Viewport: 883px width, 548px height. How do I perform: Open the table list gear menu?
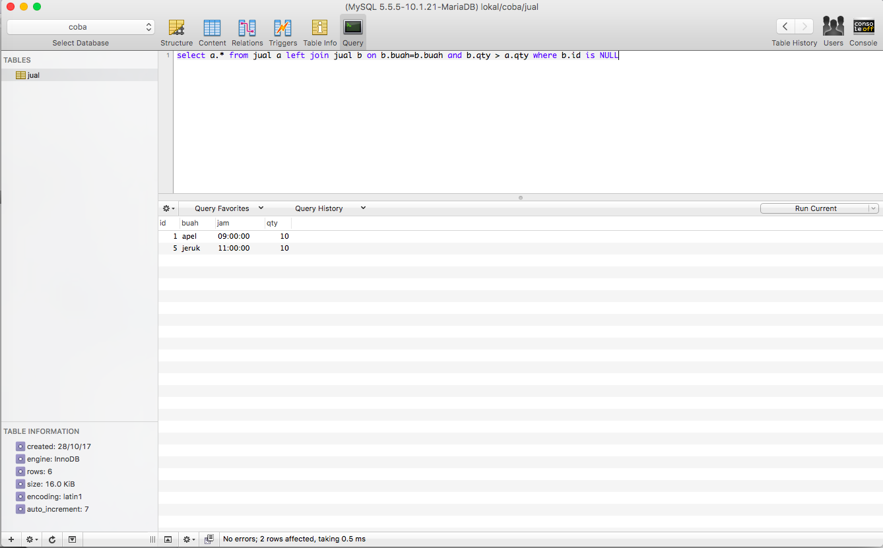[x=31, y=539]
